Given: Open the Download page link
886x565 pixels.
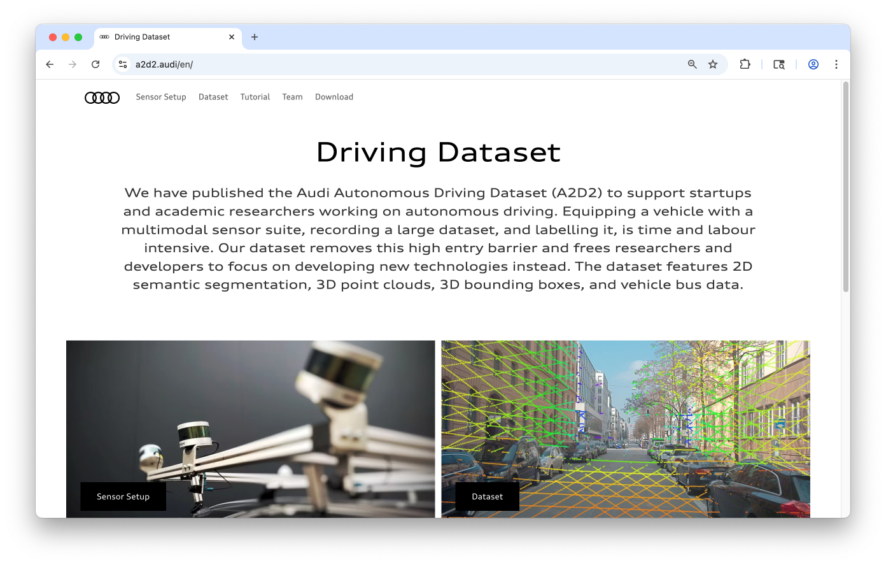Looking at the screenshot, I should [334, 97].
